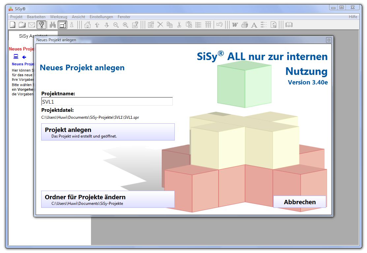Open the Einstellungen menu
The width and height of the screenshot is (367, 253).
coord(101,17)
